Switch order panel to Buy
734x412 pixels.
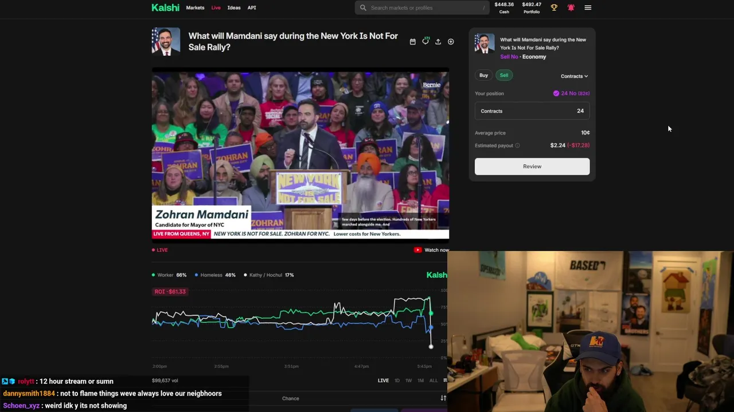[x=484, y=75]
